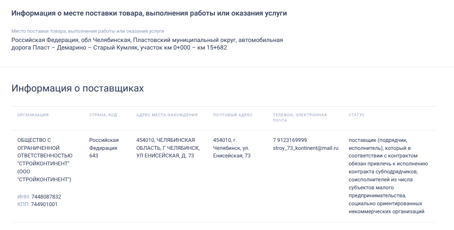Click the 'Информация о поставщиках' section heading
Viewport: 454px width, 230px height.
[77, 88]
